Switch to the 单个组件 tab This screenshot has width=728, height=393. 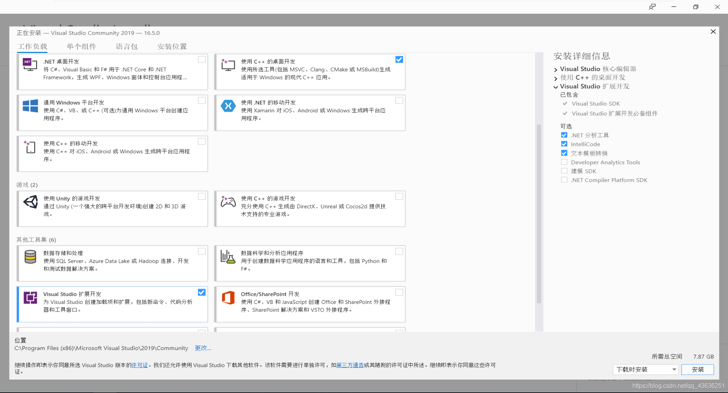[82, 47]
